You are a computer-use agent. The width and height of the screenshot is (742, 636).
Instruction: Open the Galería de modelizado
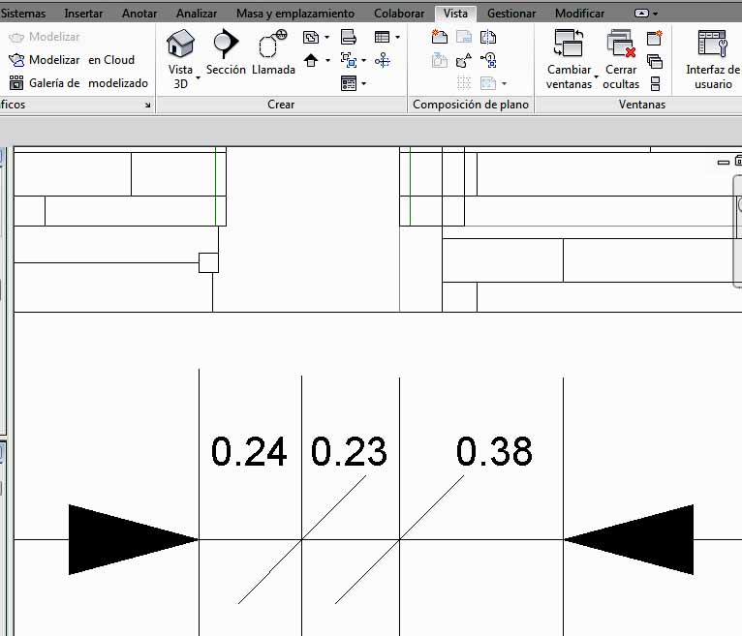click(x=16, y=83)
